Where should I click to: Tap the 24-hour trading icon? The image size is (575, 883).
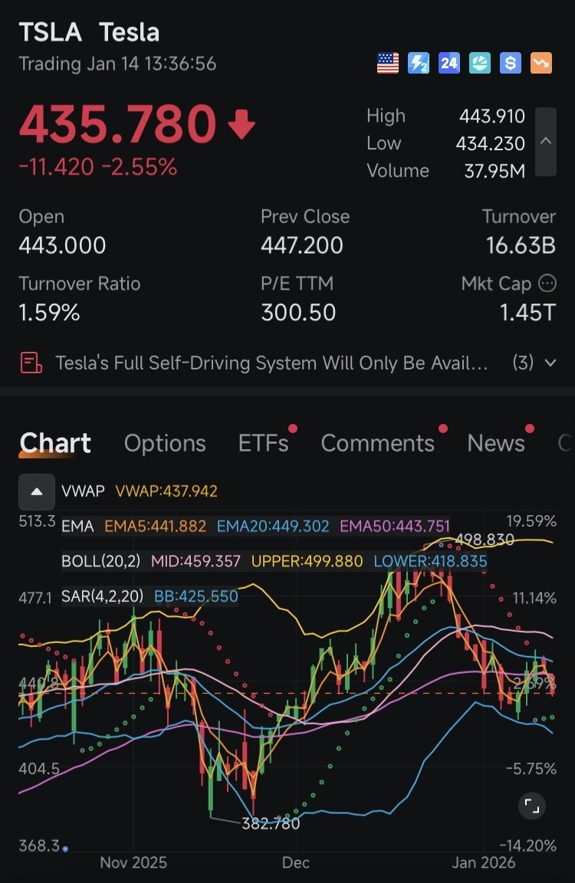[x=449, y=63]
